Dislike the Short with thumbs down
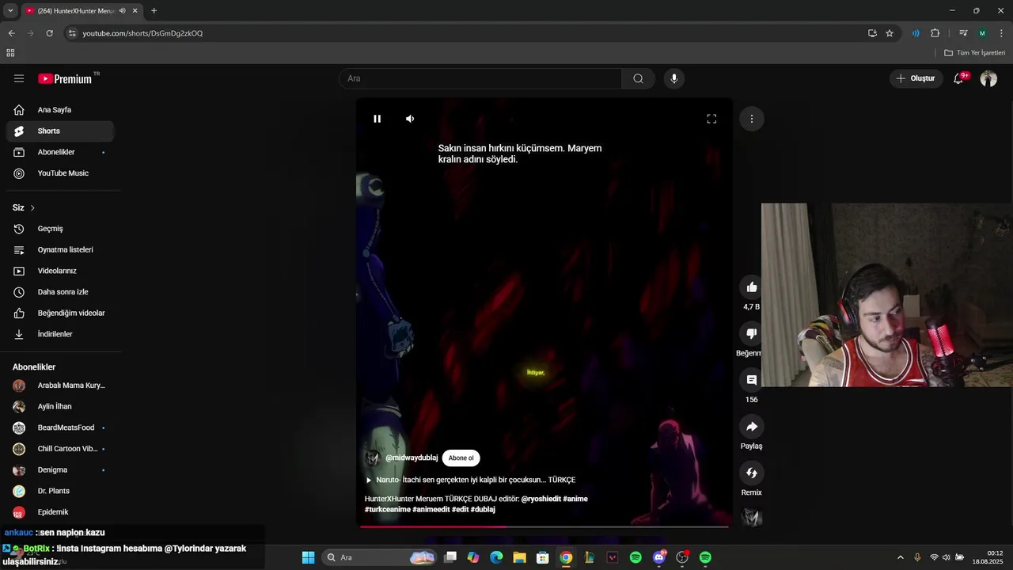Screen dimensions: 1013x570 tap(752, 333)
